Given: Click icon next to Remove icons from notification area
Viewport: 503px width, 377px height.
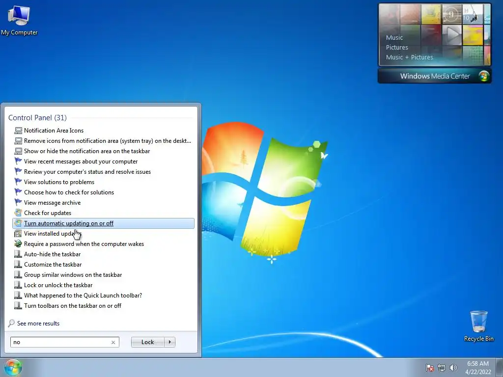Looking at the screenshot, I should tap(18, 141).
